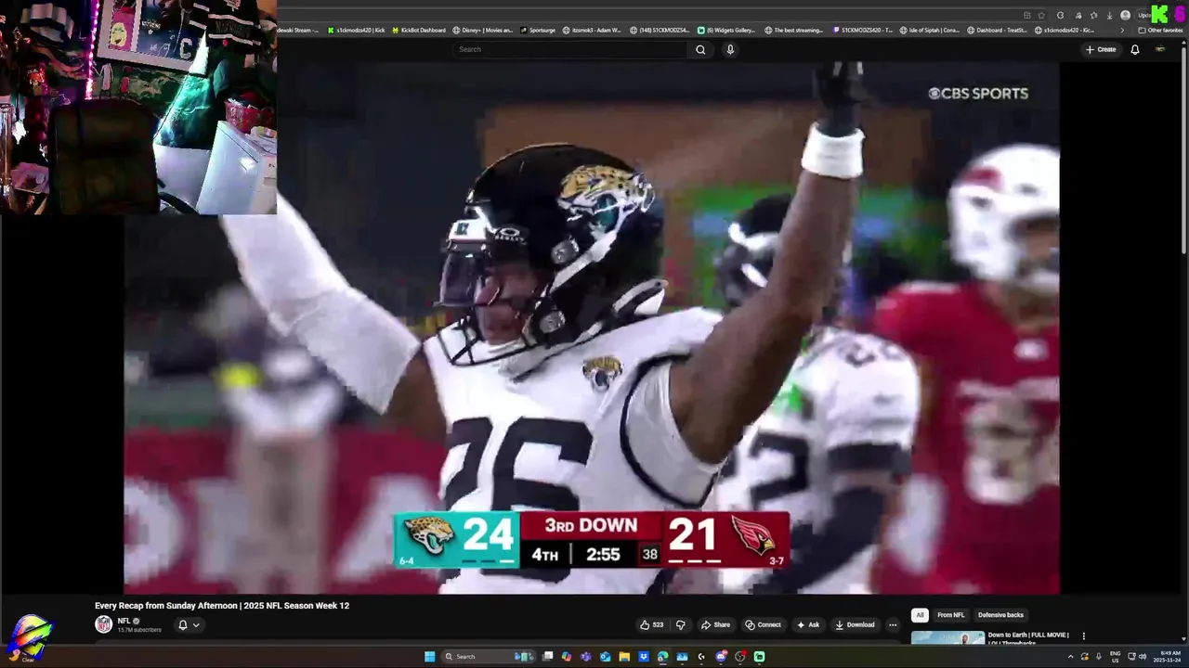
Task: Open Outlook on taskbar
Action: [x=606, y=657]
